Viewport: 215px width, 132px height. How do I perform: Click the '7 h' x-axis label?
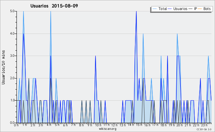point(73,125)
